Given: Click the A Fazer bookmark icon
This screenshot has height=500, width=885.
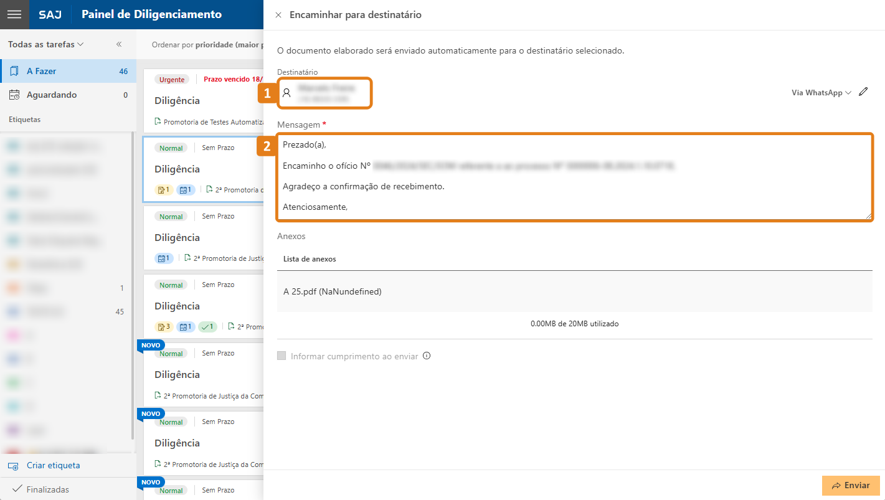Looking at the screenshot, I should (x=14, y=72).
